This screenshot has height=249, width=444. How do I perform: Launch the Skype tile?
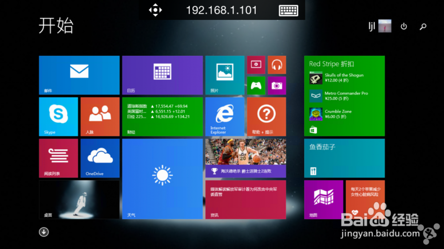pyautogui.click(x=58, y=117)
